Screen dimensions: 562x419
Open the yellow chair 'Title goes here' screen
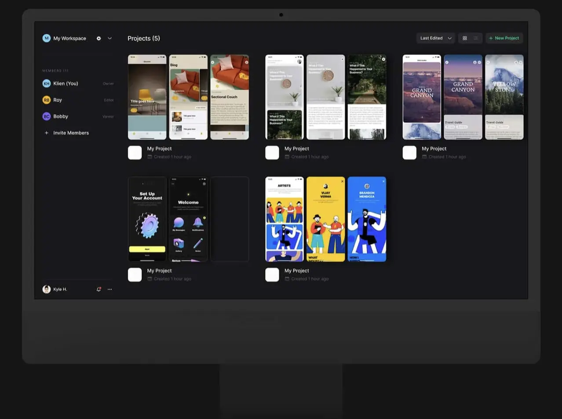tap(147, 97)
